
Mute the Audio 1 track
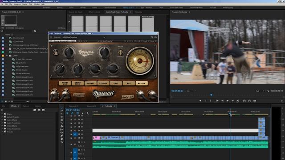[x=82, y=142]
